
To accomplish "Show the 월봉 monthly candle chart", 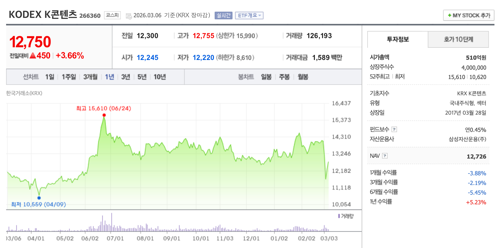I will [303, 77].
